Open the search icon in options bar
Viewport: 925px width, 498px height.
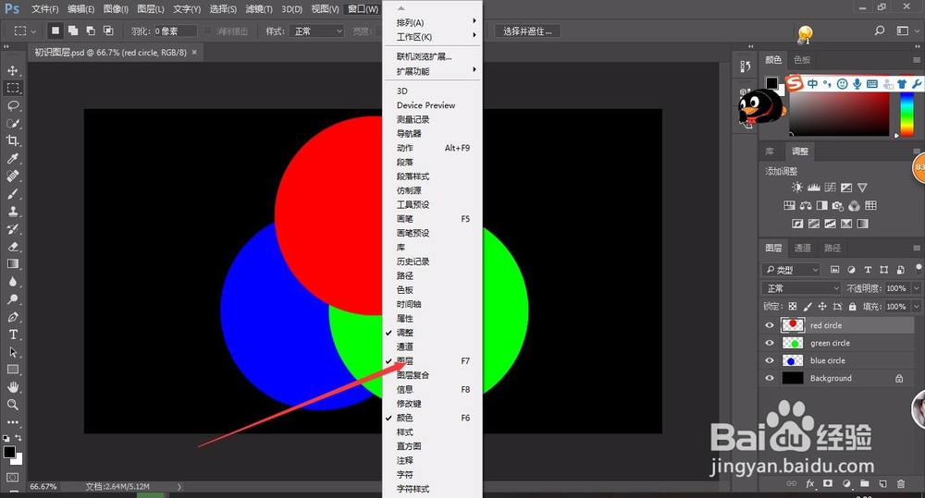[879, 30]
